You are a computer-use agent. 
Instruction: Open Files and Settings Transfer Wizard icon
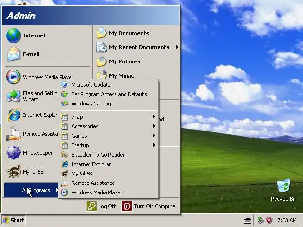coord(13,96)
